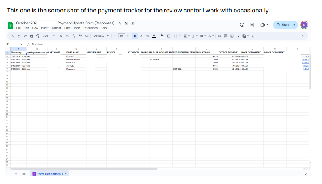Click the Share button
Screen dimensions: 322x184
pyautogui.click(x=283, y=25)
